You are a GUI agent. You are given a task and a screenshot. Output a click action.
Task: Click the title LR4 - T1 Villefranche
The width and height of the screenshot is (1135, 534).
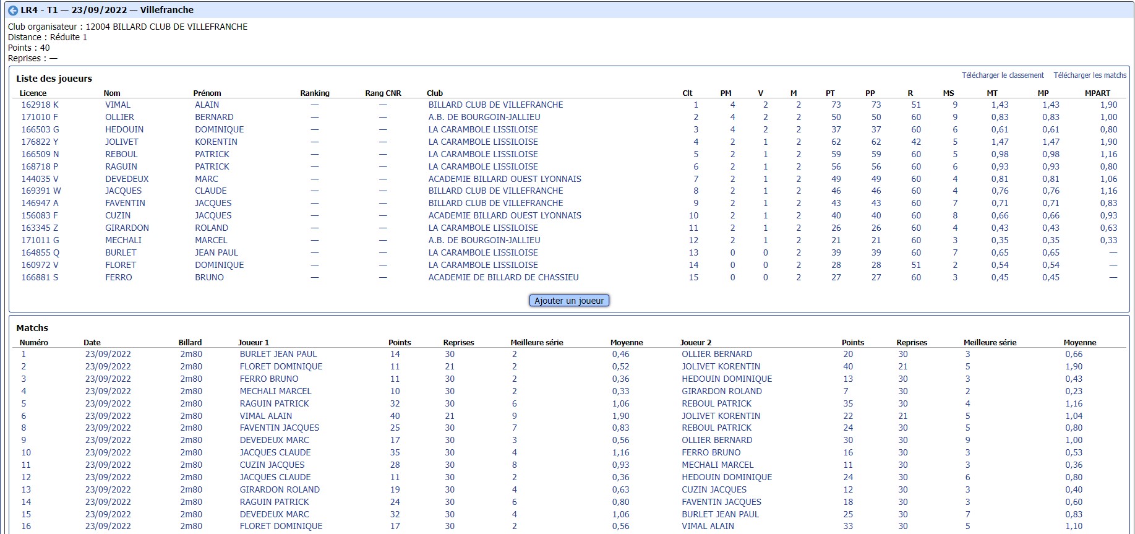[107, 10]
